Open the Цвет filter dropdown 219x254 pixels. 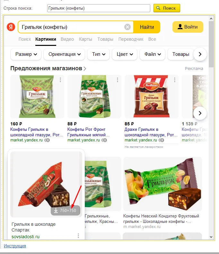(125, 54)
